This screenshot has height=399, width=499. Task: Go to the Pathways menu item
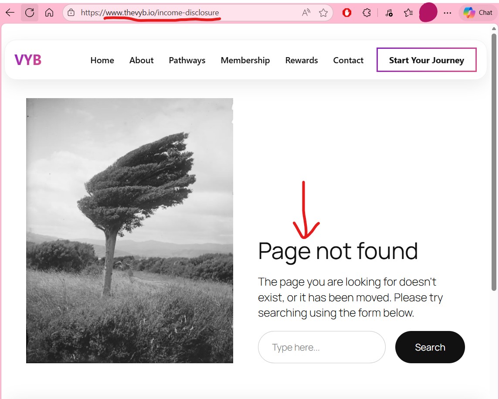pos(187,60)
